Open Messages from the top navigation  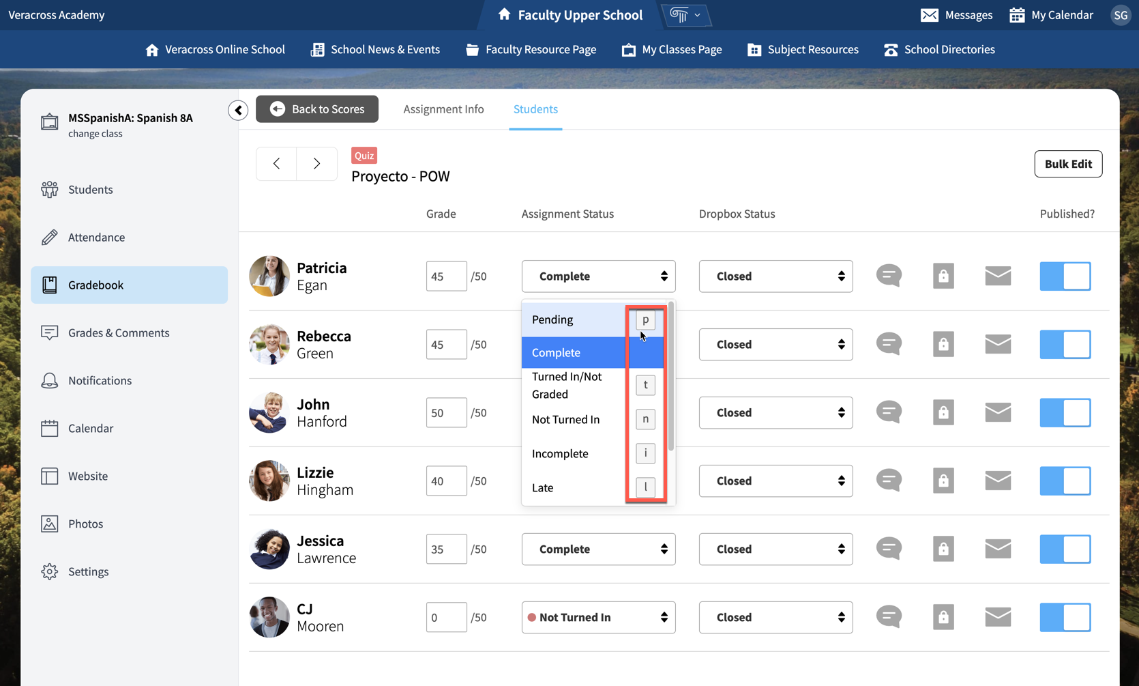956,14
